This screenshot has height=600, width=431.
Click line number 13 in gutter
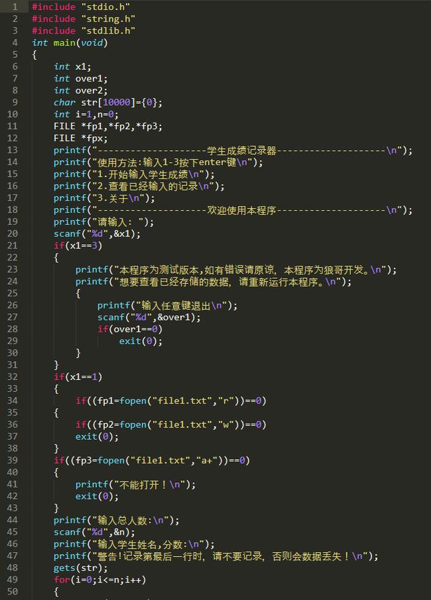coord(12,150)
